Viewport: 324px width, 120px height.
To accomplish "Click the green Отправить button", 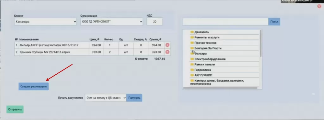I will [15, 110].
